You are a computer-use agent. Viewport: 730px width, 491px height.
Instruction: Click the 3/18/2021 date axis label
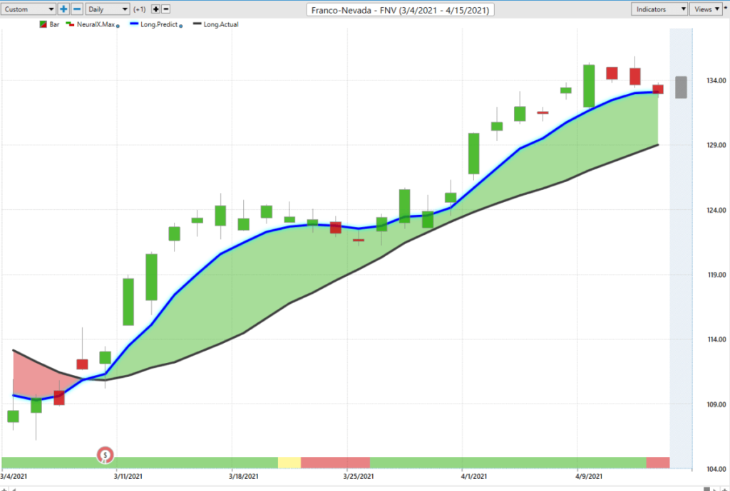coord(244,477)
